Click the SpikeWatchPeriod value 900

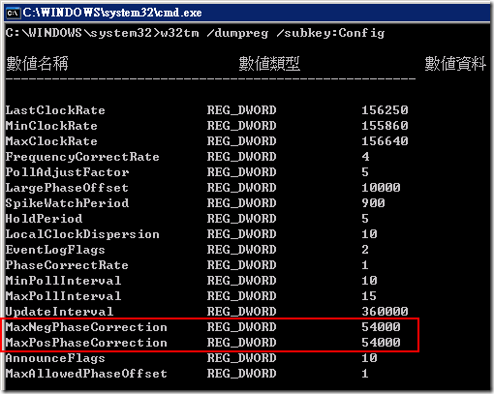[x=373, y=203]
